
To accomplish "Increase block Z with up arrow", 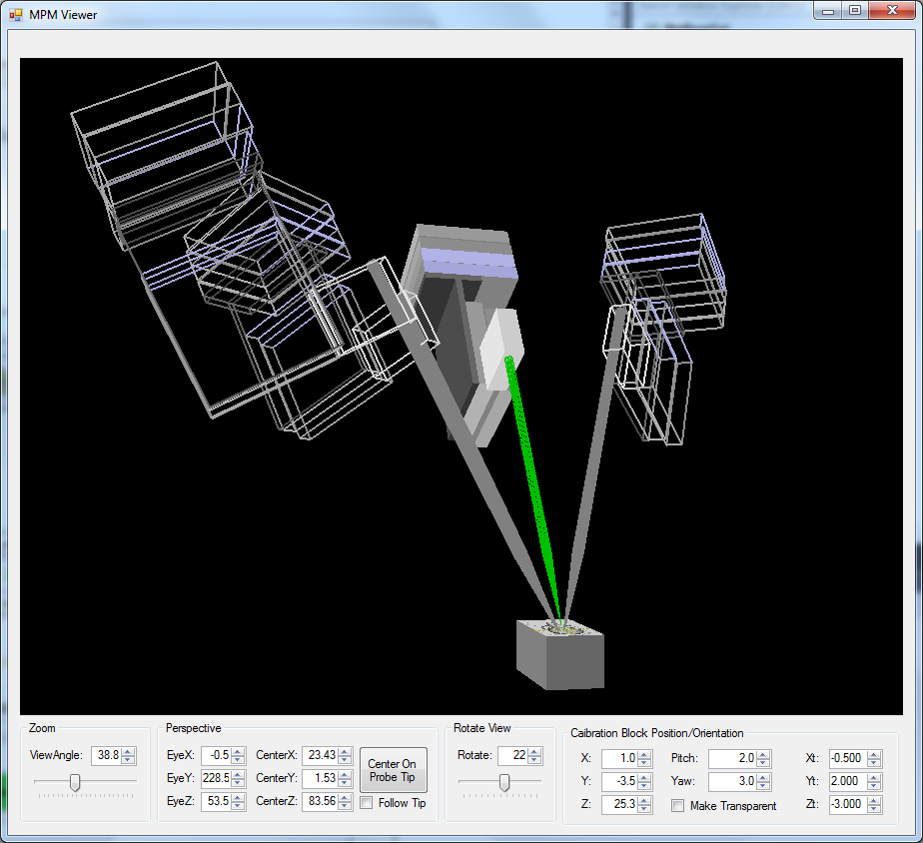I will [x=644, y=801].
